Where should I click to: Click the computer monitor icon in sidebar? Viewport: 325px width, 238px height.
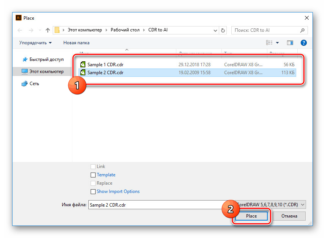[x=25, y=72]
